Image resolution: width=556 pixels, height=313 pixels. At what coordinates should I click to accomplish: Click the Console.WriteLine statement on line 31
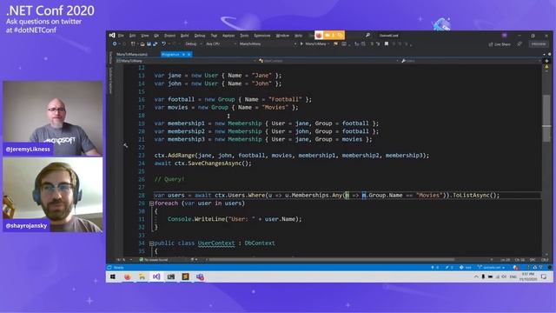(x=235, y=219)
